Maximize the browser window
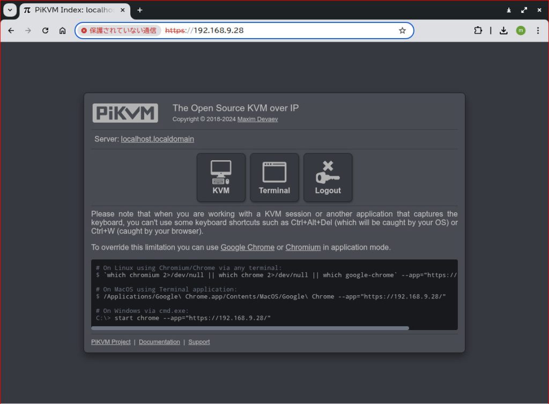Image resolution: width=549 pixels, height=404 pixels. 524,10
